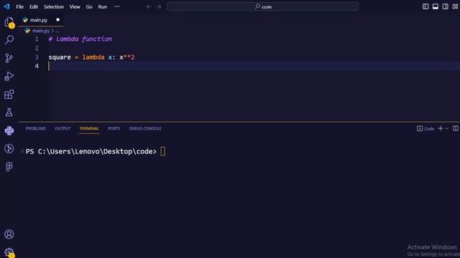Go back using the left arrow
The image size is (460, 258).
coord(149,6)
